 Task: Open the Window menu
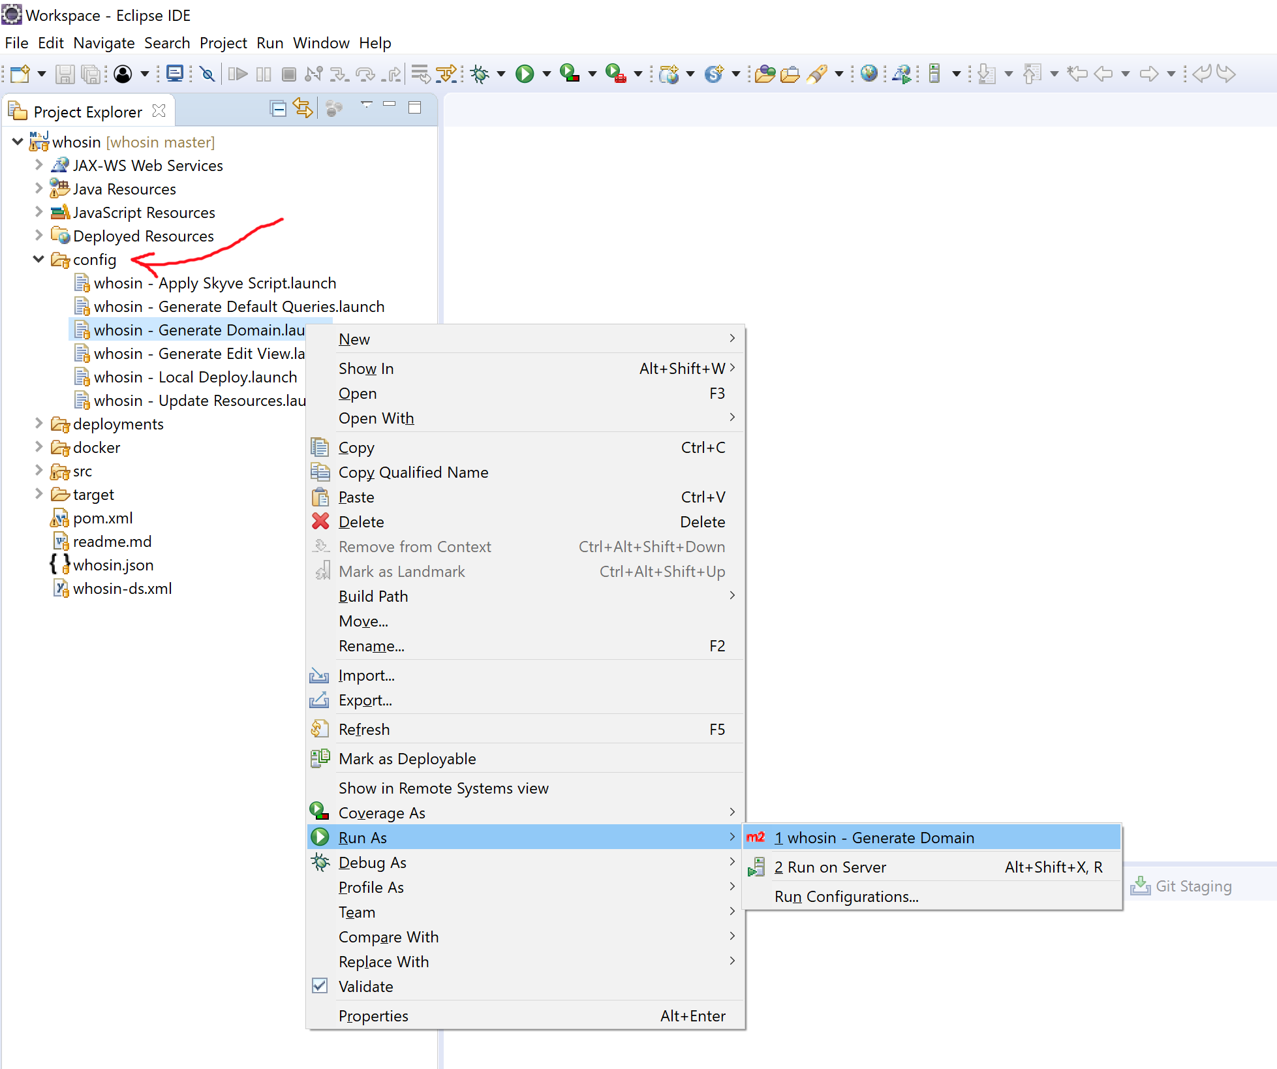(321, 43)
